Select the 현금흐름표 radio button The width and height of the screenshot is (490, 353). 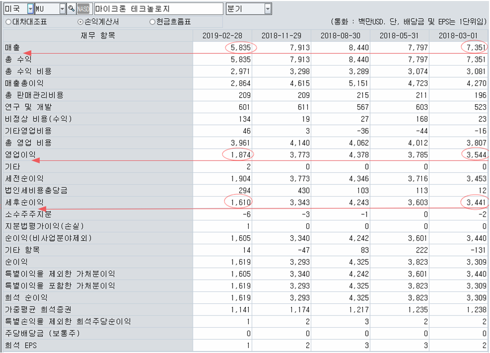point(152,22)
